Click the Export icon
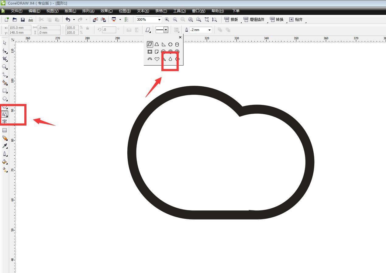Viewport: 386px width, 273px height. point(103,19)
